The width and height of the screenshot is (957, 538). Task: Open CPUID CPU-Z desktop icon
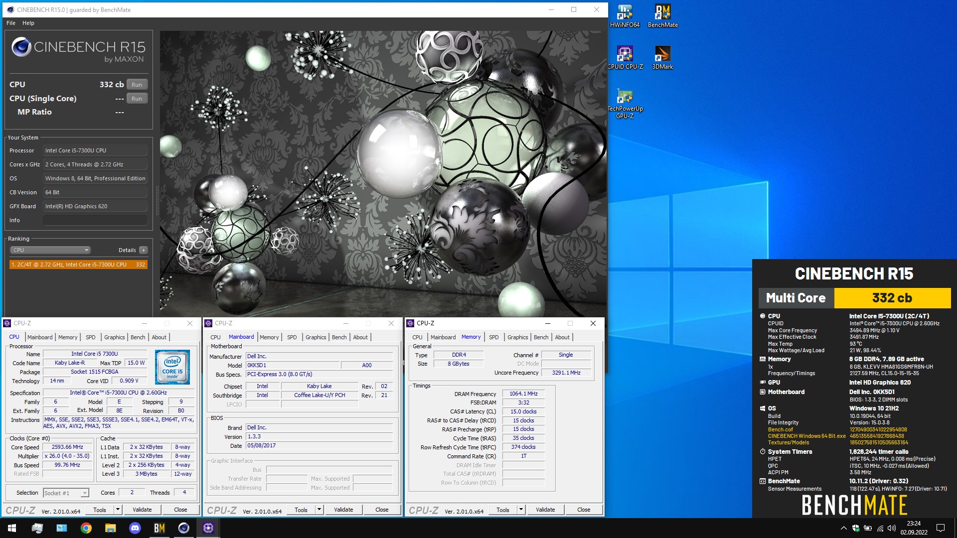point(625,58)
